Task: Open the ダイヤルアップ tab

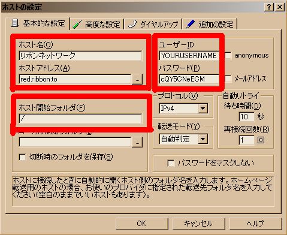Action: tap(153, 25)
